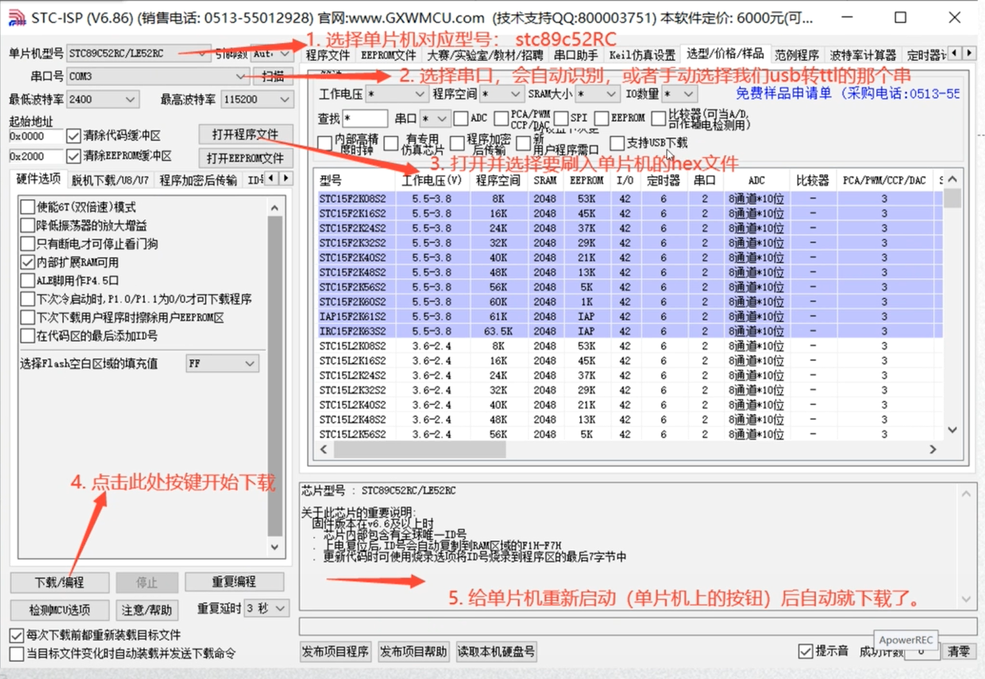This screenshot has height=679, width=985.
Task: Click 注意/帮助 button
Action: 147,610
